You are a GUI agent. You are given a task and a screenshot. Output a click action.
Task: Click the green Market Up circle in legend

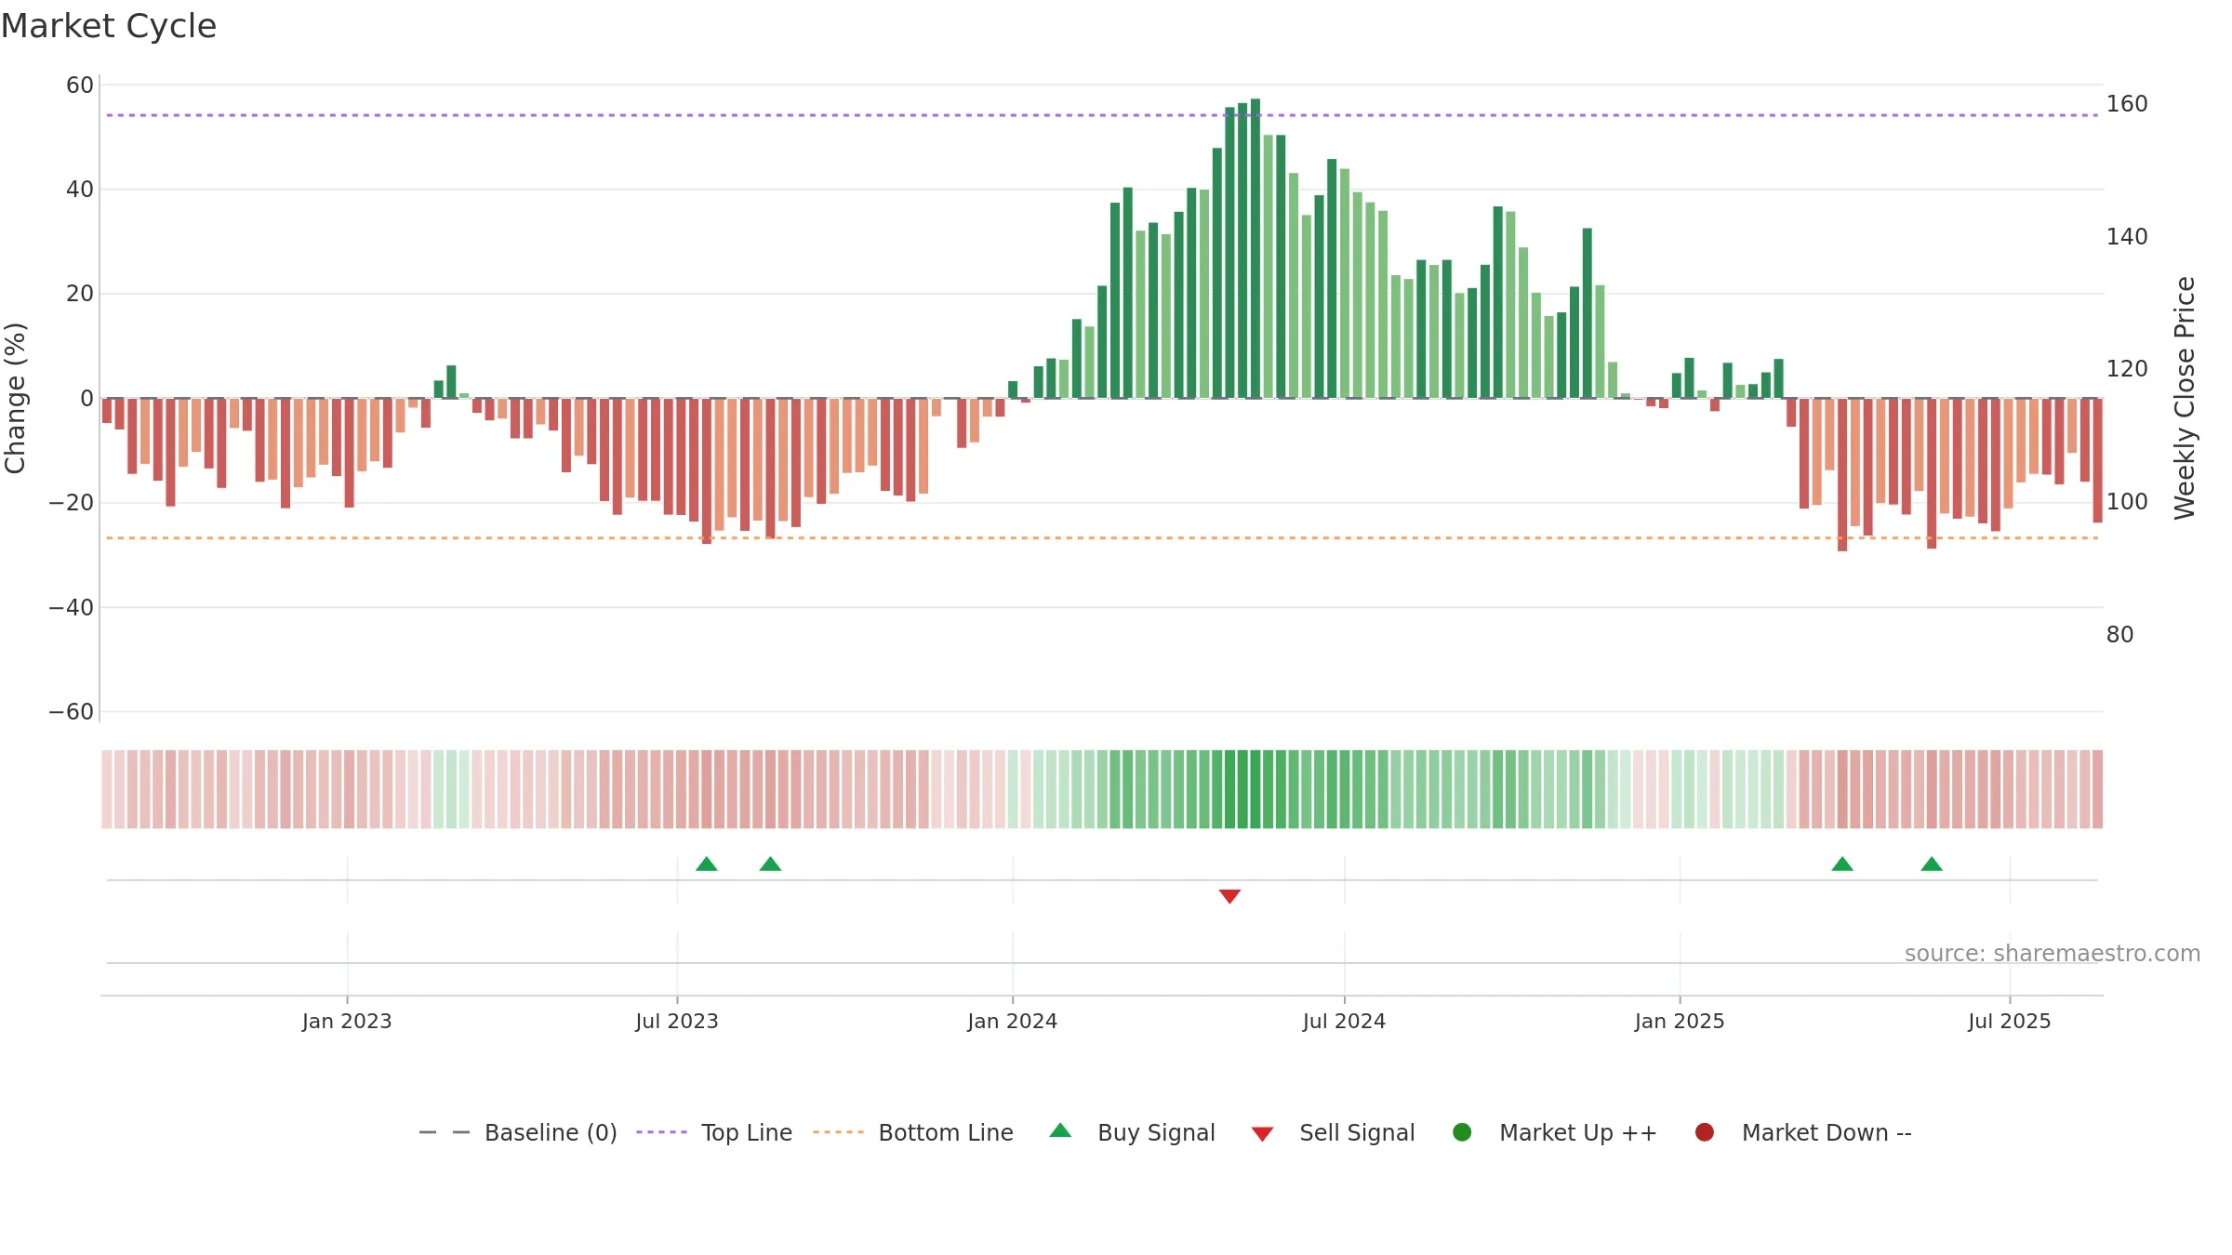click(x=1462, y=1132)
